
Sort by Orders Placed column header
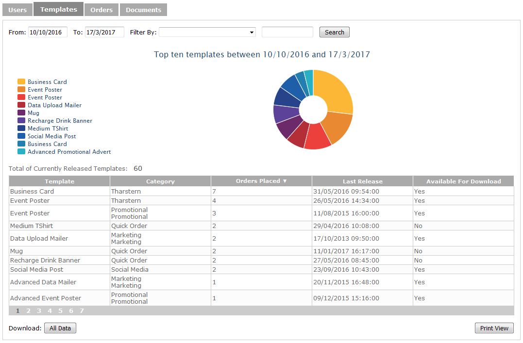pyautogui.click(x=261, y=181)
